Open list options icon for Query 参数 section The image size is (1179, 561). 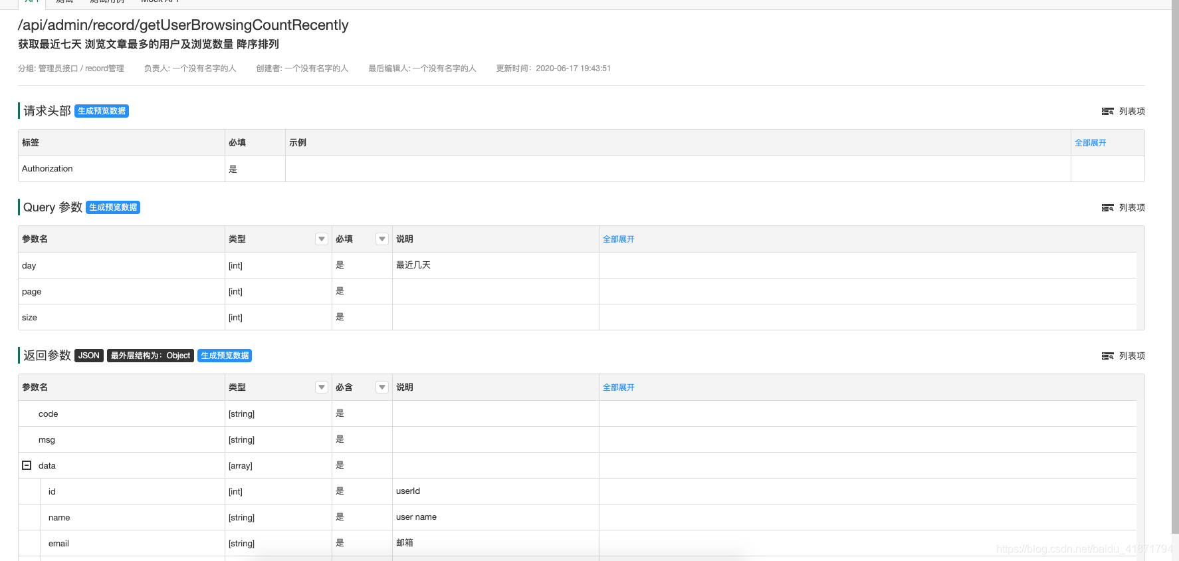[1107, 208]
